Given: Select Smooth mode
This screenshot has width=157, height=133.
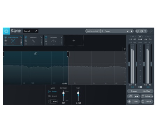Looking at the screenshot, I should coord(53,96).
